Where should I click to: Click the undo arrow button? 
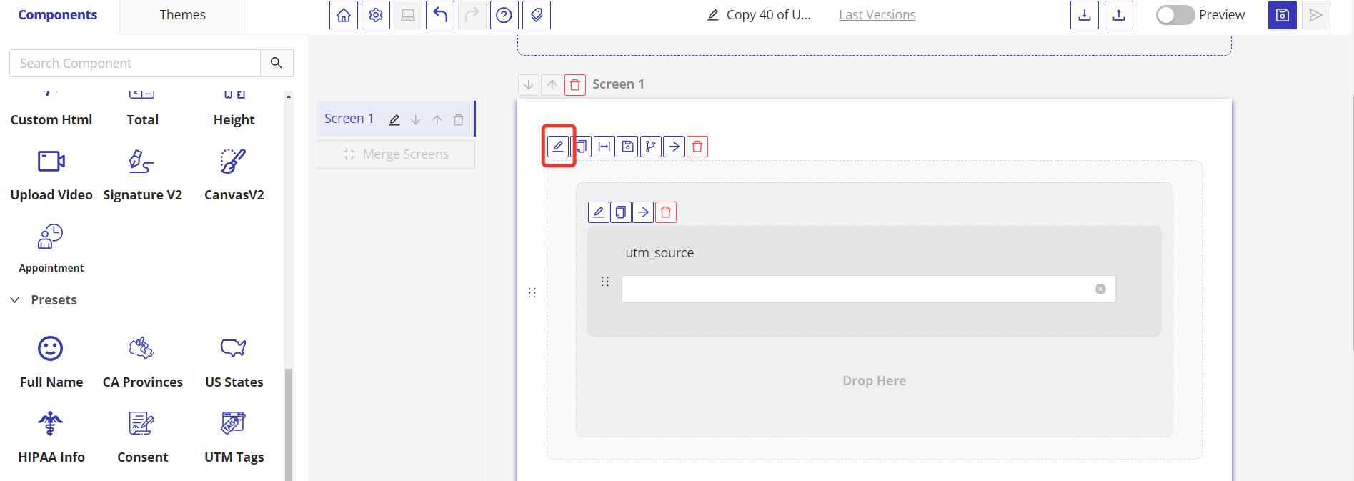coord(440,15)
